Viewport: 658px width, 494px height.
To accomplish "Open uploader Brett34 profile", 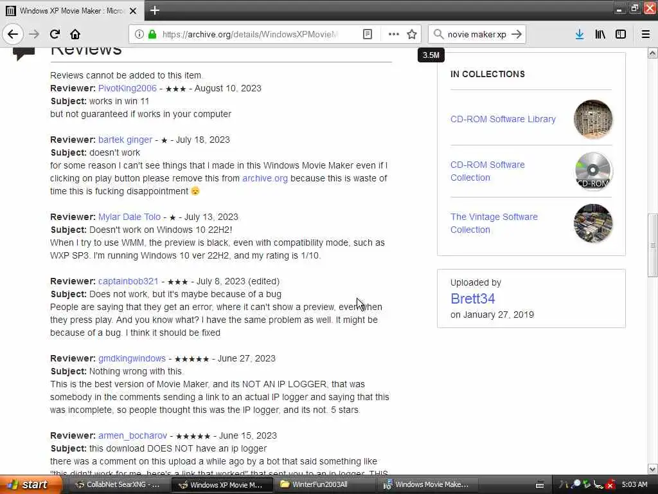I will pos(472,298).
